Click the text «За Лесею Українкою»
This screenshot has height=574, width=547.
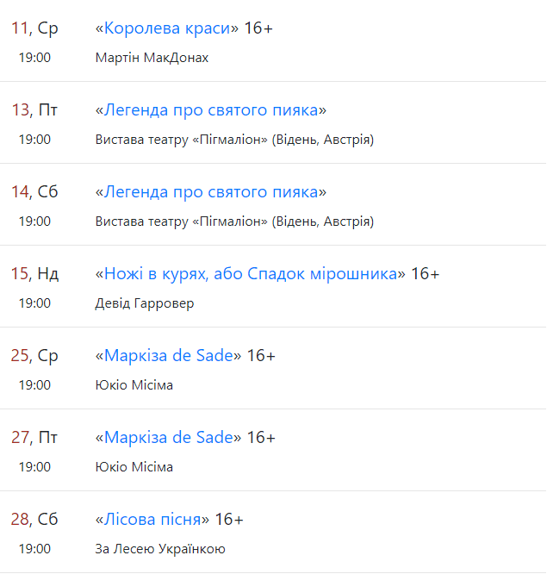pos(160,549)
